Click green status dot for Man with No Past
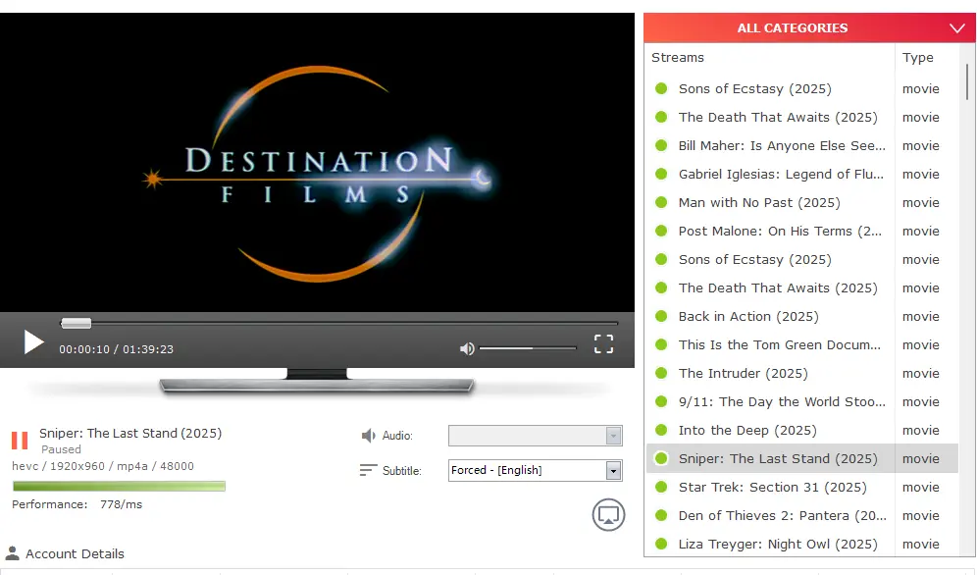The height and width of the screenshot is (575, 977). coord(661,202)
